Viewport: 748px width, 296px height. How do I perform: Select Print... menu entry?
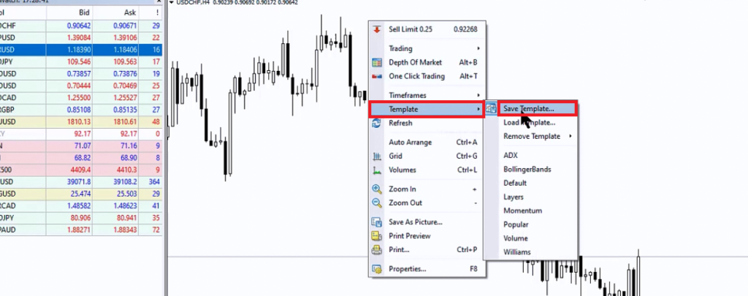(x=427, y=250)
